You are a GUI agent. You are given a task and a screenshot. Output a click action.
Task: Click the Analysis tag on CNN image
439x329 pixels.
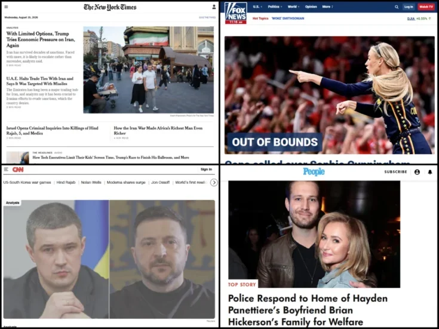click(x=13, y=203)
